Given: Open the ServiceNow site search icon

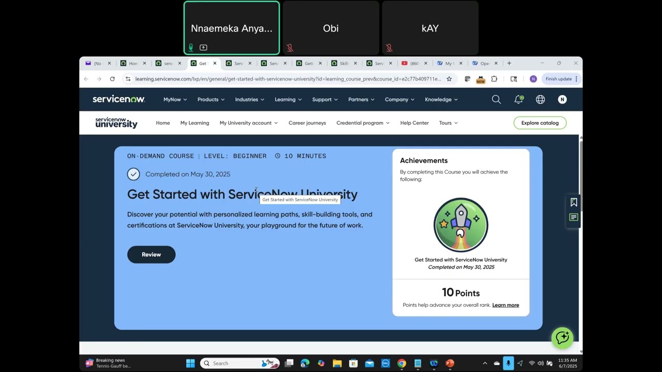Looking at the screenshot, I should (496, 100).
